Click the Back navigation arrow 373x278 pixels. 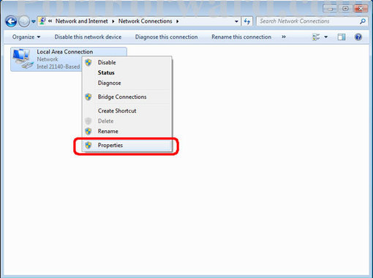click(11, 21)
